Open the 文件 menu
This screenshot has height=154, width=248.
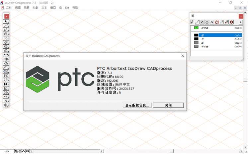(x=9, y=8)
